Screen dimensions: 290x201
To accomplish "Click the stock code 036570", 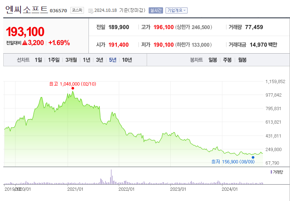I will point(58,11).
